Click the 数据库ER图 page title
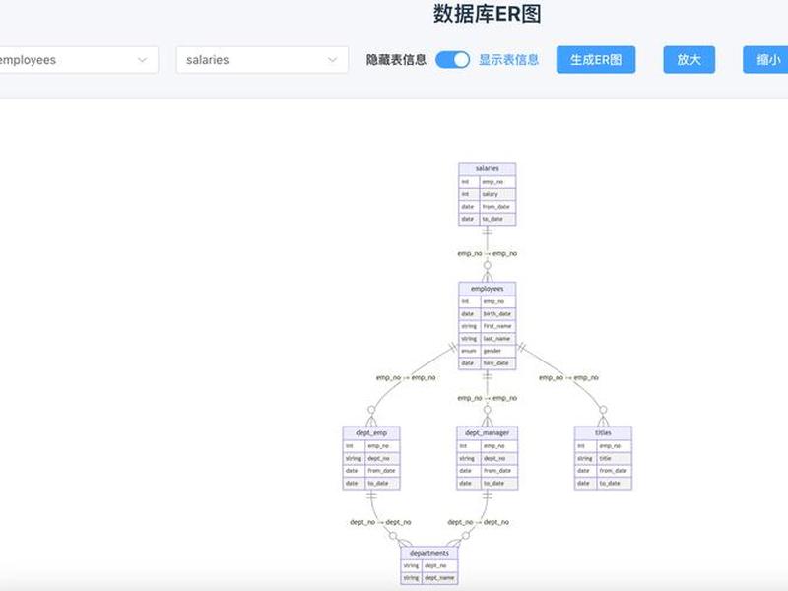Screen dimensions: 788x591 point(487,14)
